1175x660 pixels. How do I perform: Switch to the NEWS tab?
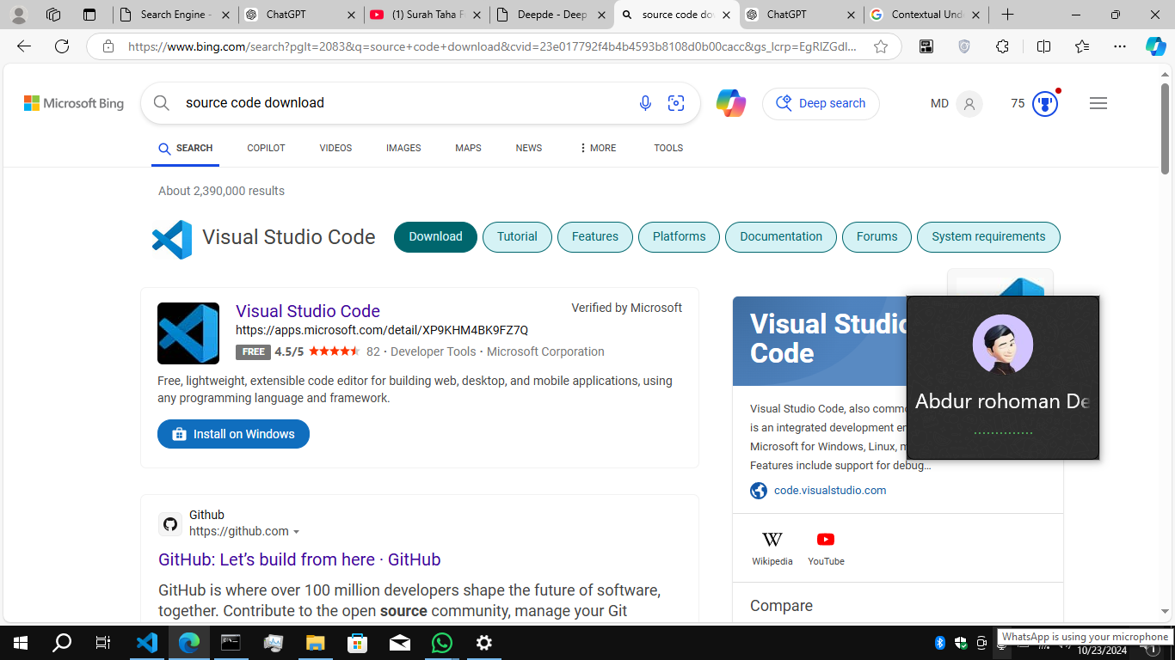pyautogui.click(x=529, y=148)
